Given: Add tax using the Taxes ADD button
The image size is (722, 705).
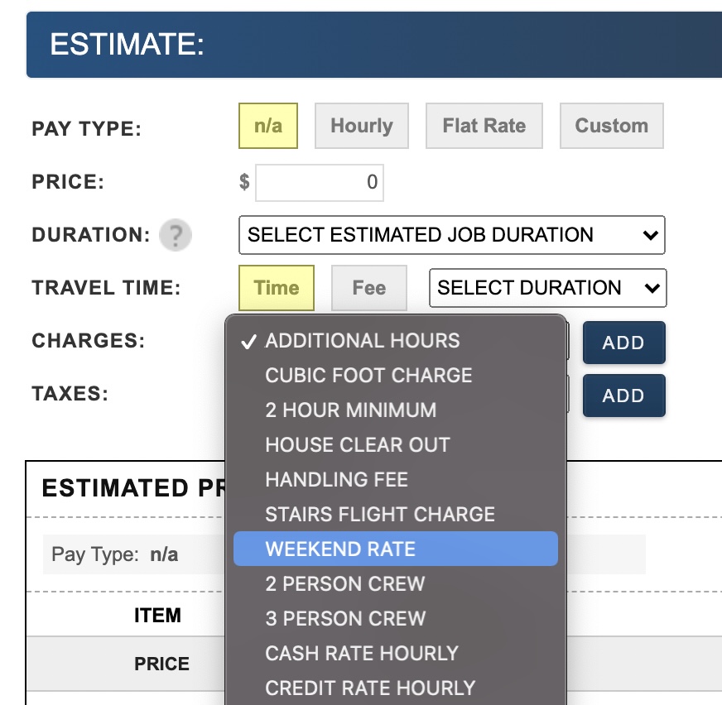Looking at the screenshot, I should pyautogui.click(x=624, y=396).
